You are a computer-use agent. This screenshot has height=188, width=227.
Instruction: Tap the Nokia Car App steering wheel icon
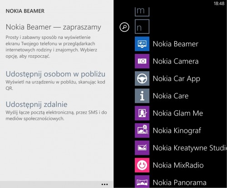pos(142,78)
